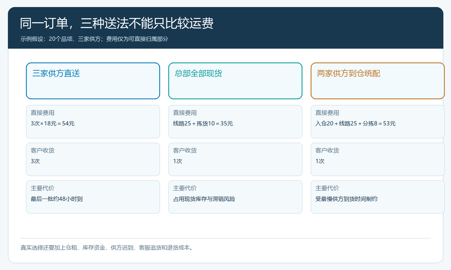Click the 主要代价 label in 三家供方直送 column
The image size is (451, 270).
pyautogui.click(x=43, y=188)
